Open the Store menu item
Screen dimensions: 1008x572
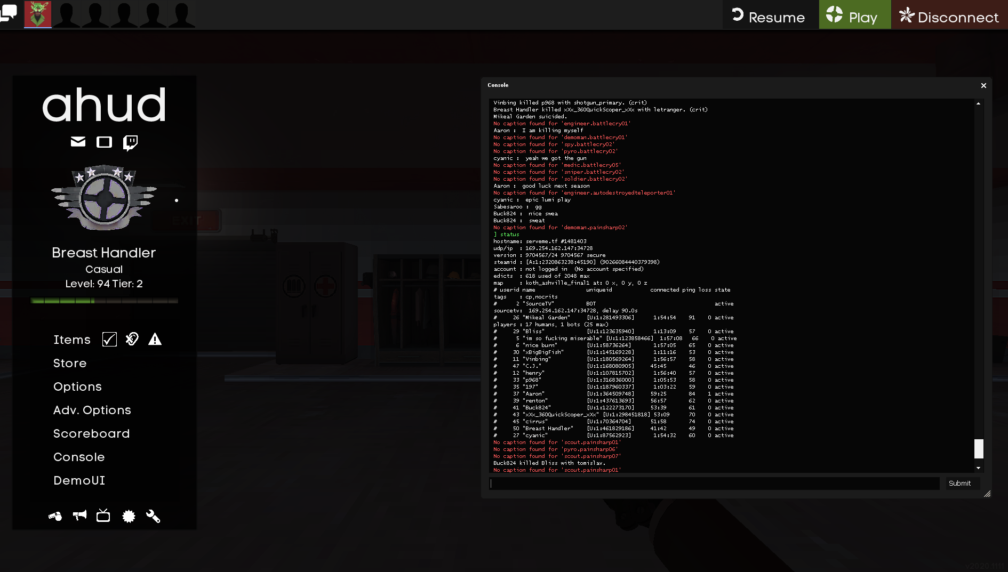pyautogui.click(x=70, y=363)
